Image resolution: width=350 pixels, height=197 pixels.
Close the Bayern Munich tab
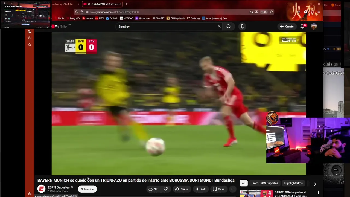click(x=119, y=4)
